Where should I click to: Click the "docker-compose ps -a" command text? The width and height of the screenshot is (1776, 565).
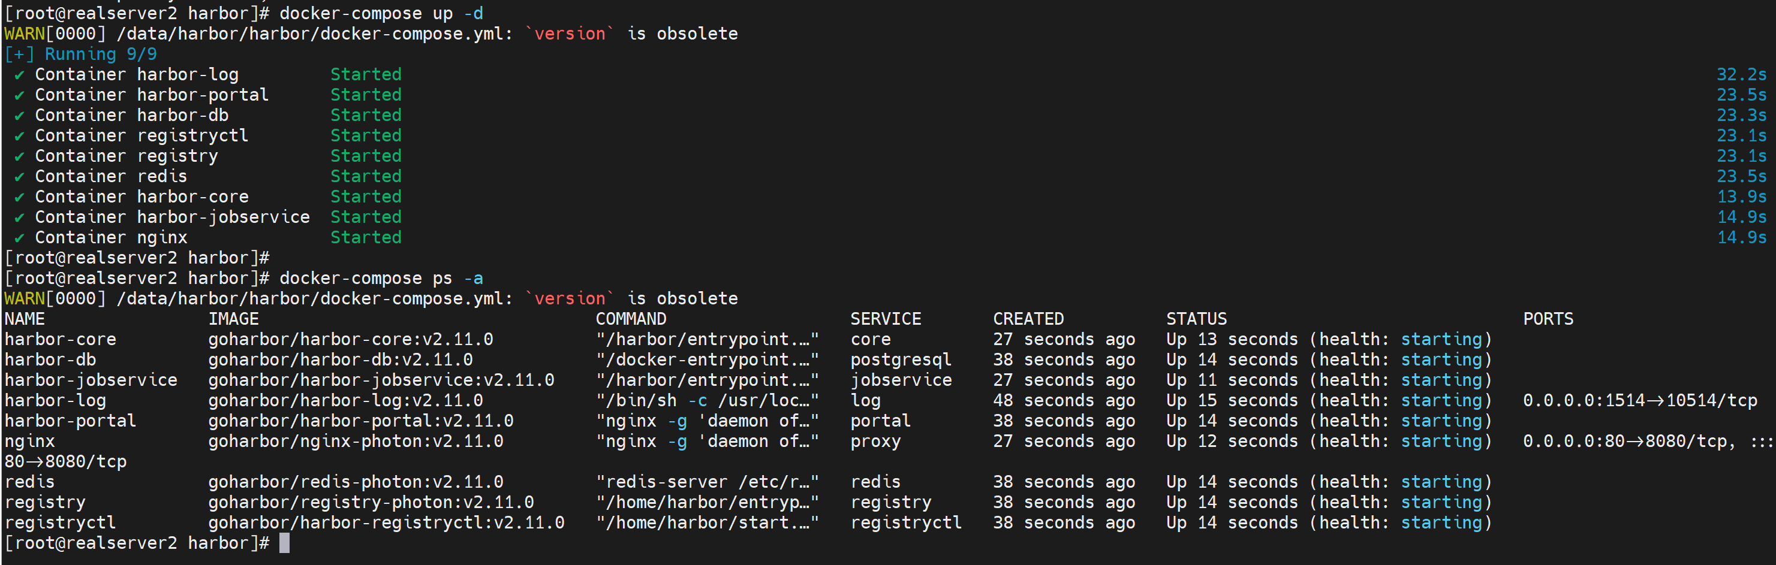click(381, 279)
